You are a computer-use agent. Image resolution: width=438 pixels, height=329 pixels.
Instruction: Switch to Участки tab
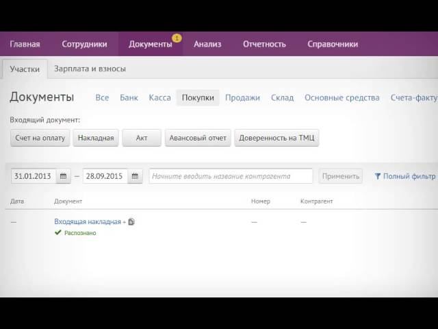click(25, 69)
